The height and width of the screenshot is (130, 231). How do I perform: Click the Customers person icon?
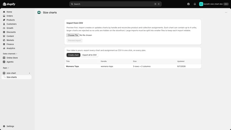point(4,24)
